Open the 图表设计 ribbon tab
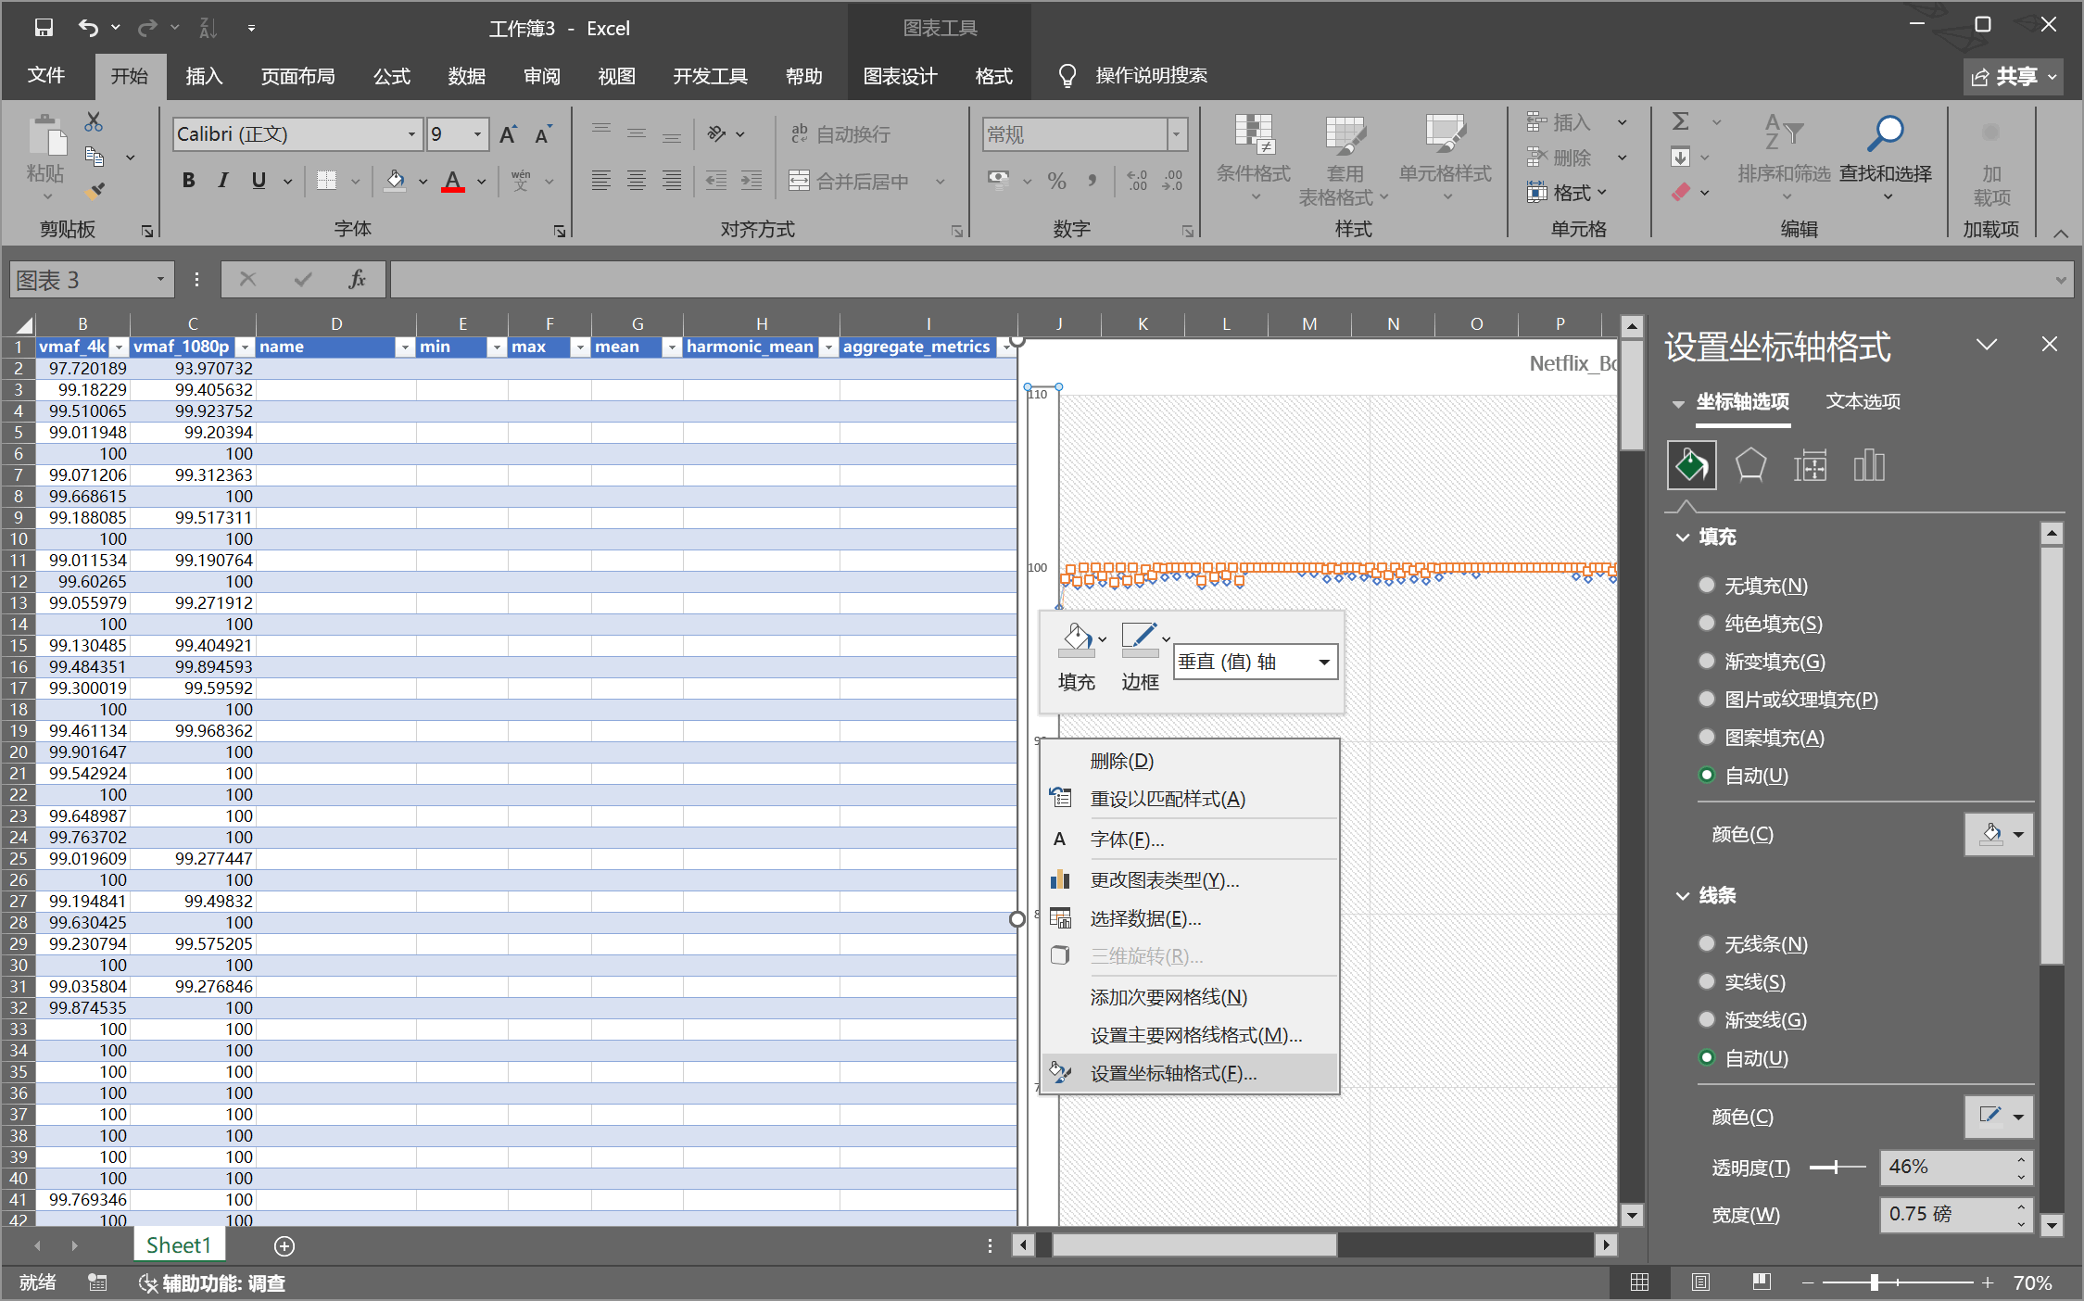 900,76
